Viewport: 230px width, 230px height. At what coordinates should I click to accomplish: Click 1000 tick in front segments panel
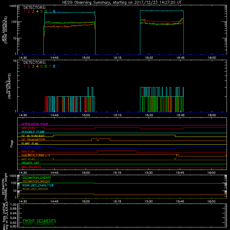point(13,6)
